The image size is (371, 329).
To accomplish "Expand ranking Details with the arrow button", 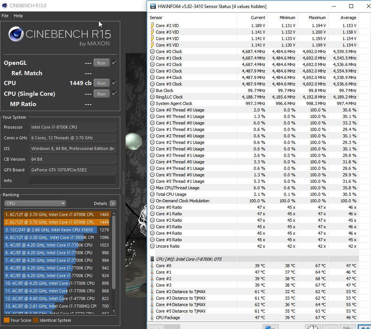I will pyautogui.click(x=113, y=203).
